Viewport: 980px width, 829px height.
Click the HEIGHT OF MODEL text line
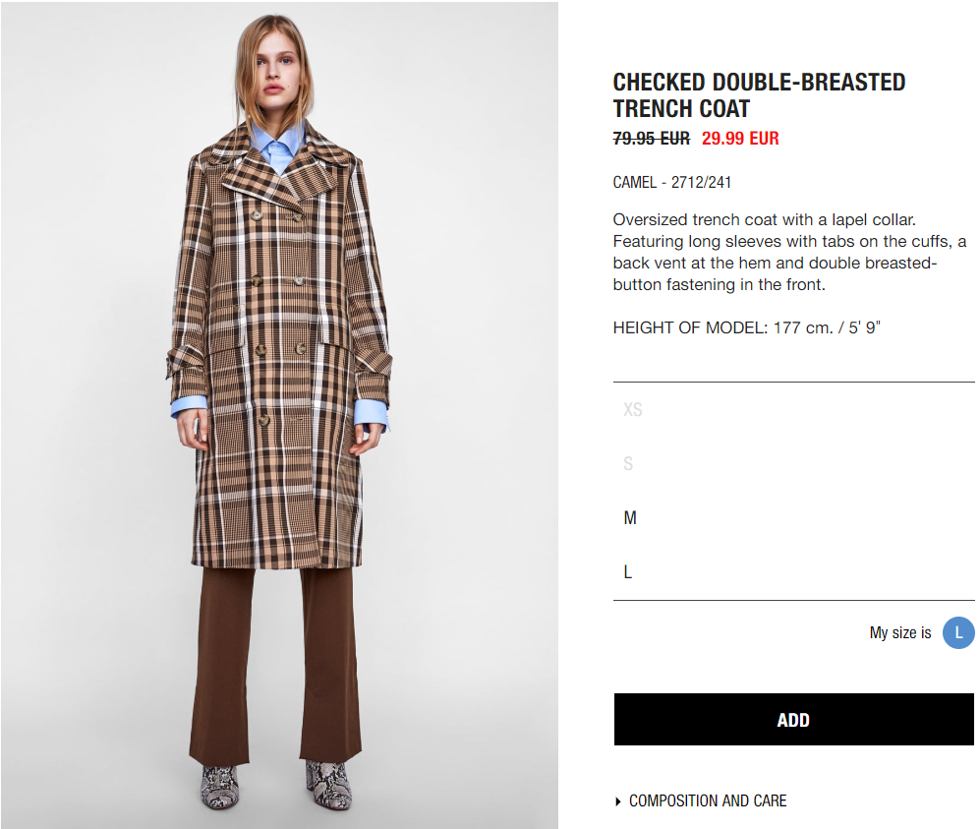click(746, 327)
